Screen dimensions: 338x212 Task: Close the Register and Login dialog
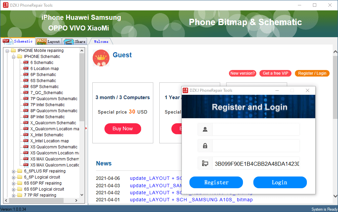point(308,90)
